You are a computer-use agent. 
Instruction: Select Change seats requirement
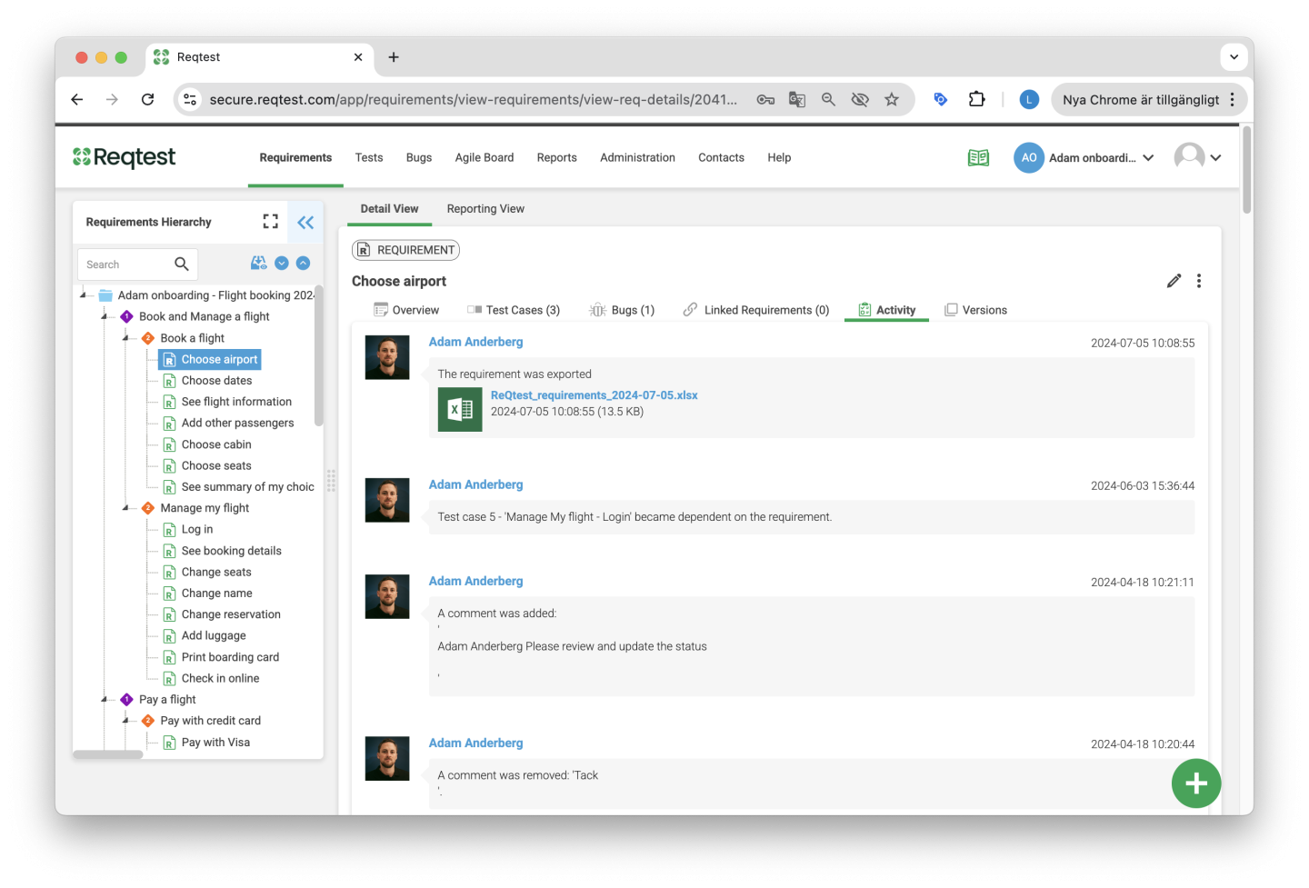[x=216, y=572]
